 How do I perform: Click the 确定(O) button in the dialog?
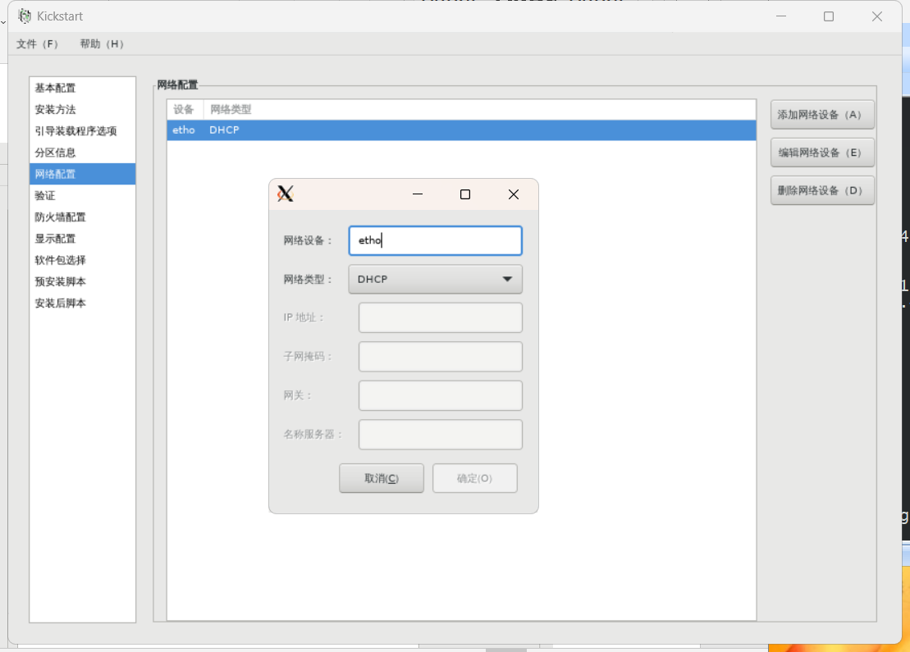click(x=475, y=478)
